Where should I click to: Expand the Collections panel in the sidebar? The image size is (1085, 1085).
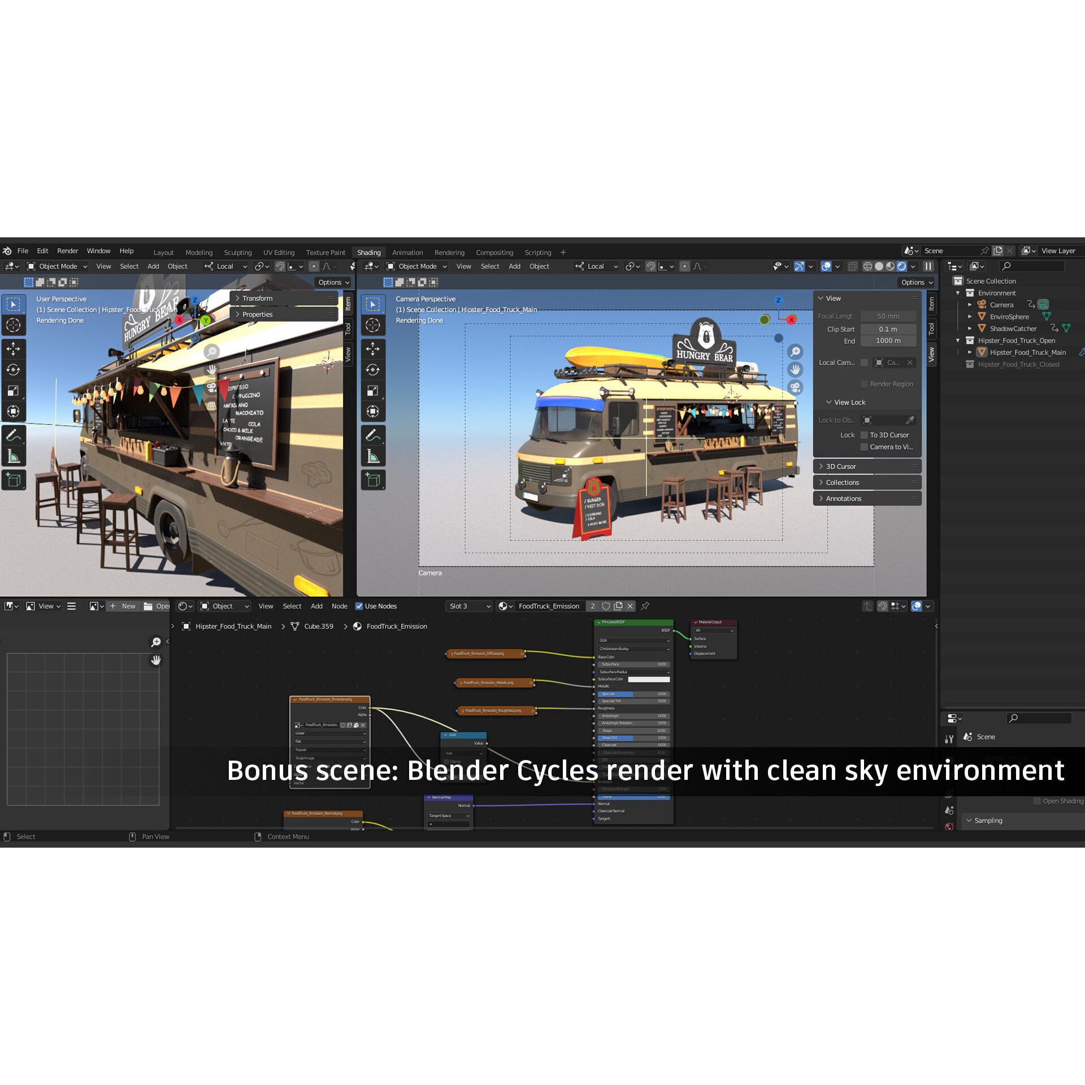pyautogui.click(x=843, y=482)
